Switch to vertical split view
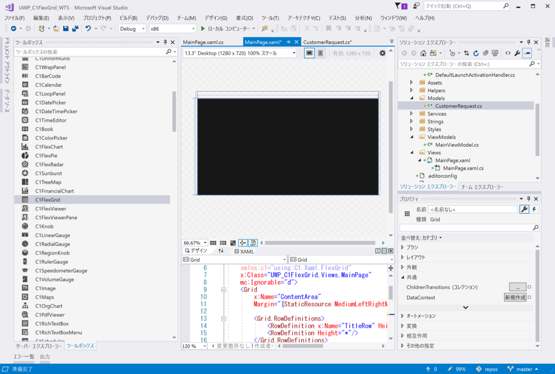Screen dimensions: 555x374 (378, 251)
